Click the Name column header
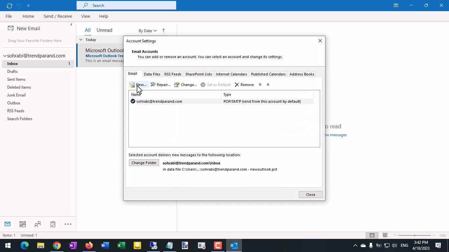This screenshot has height=252, width=449. 175,94
